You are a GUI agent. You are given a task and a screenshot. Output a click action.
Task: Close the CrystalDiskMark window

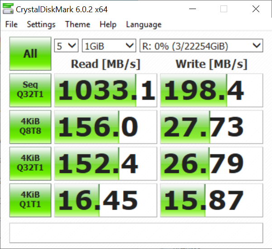(x=256, y=9)
